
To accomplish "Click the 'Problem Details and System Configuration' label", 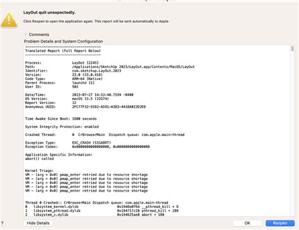I will [64, 42].
